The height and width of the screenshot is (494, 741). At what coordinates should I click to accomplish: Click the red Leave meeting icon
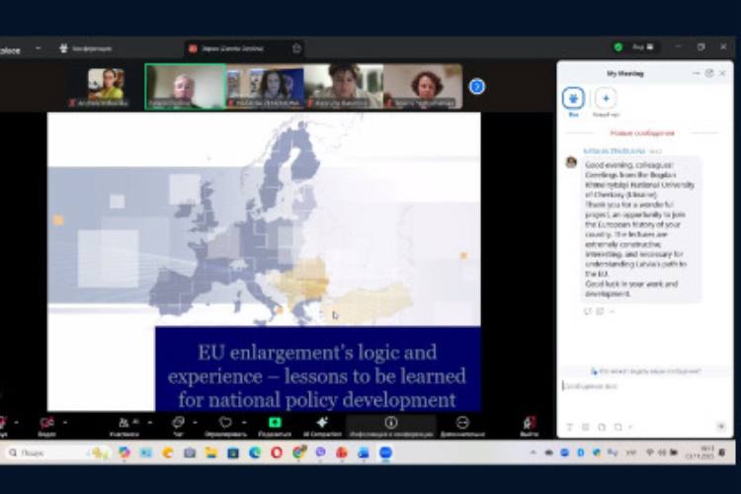pyautogui.click(x=530, y=422)
